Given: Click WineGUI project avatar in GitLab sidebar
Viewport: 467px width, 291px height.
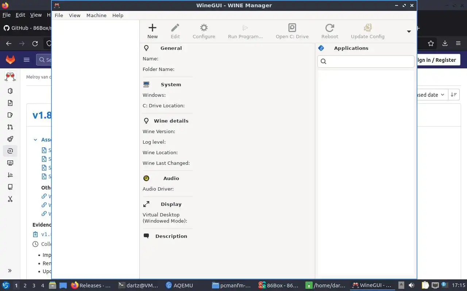Looking at the screenshot, I should point(10,76).
